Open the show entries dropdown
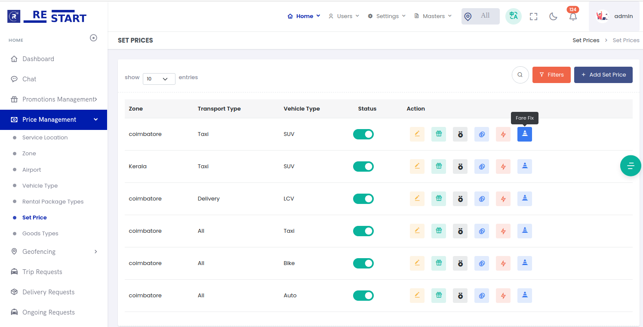 (x=159, y=79)
